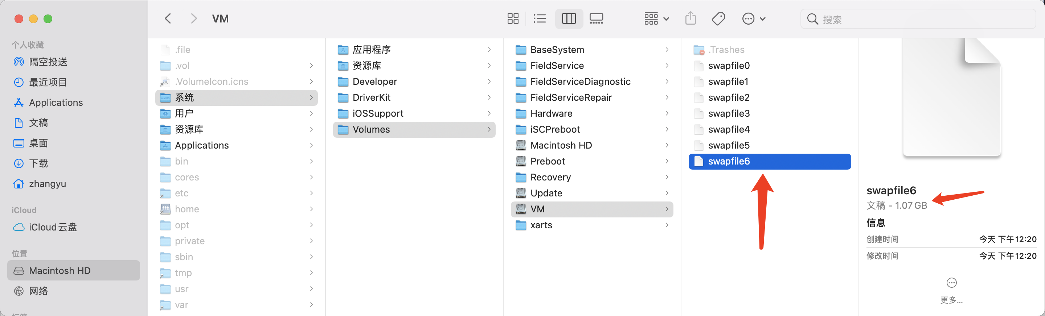Click 更多... button in preview pane

[x=951, y=291]
